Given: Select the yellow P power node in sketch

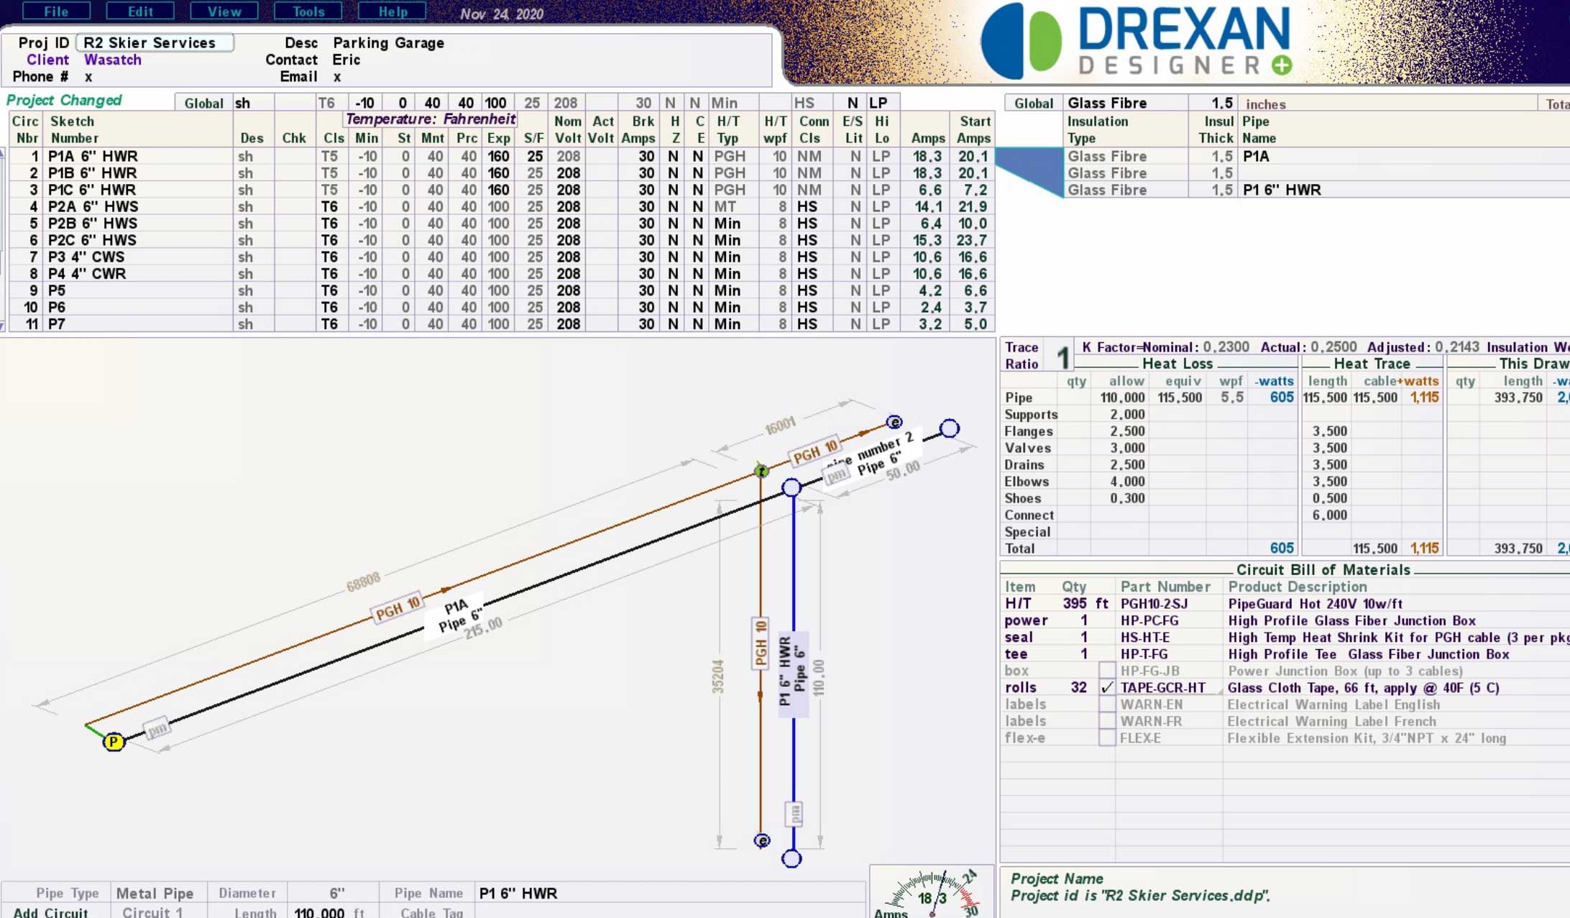Looking at the screenshot, I should tap(114, 741).
